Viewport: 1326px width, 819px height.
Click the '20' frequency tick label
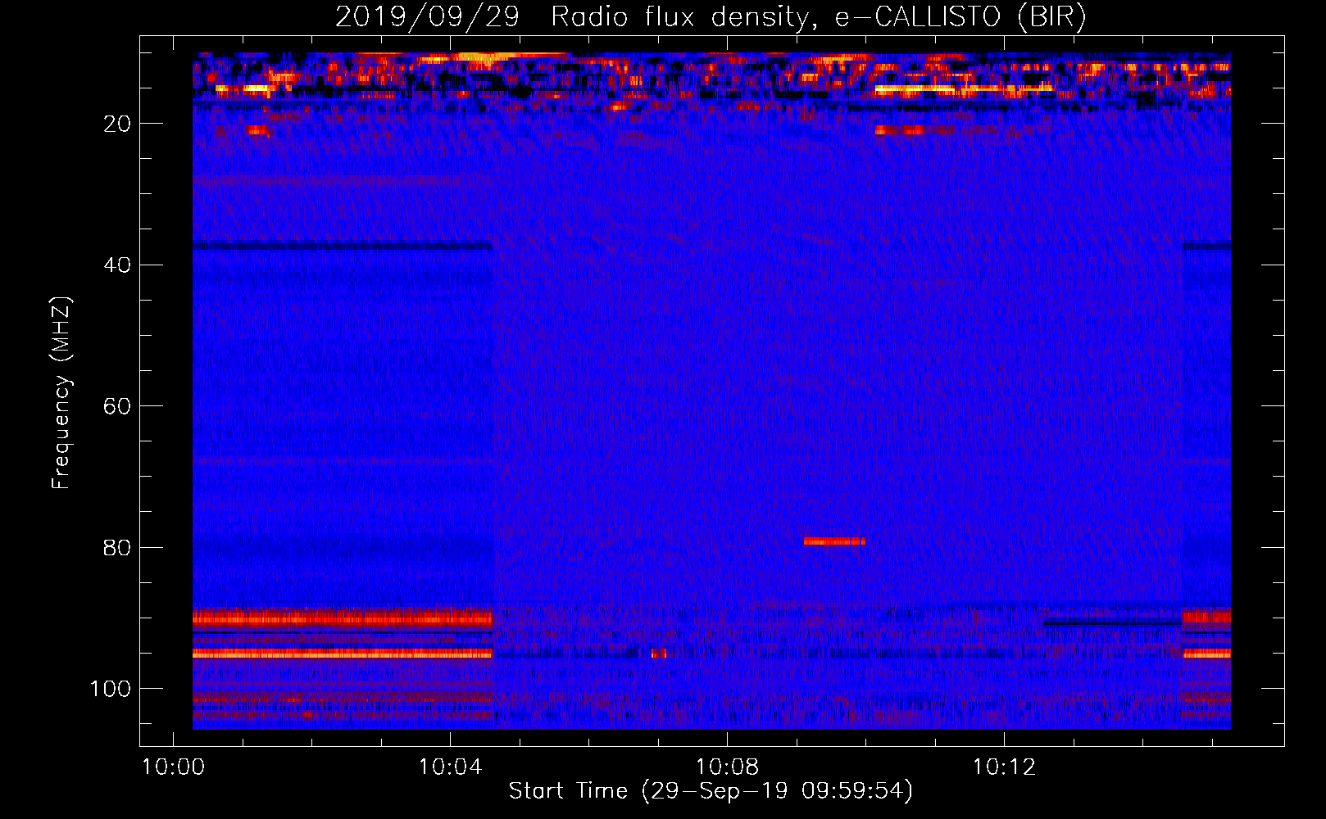click(x=117, y=124)
